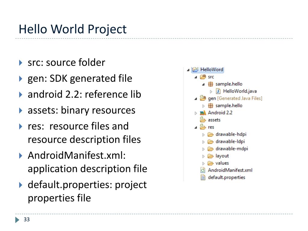Click the Android 2.2 library icon
The image size is (308, 231).
point(203,113)
